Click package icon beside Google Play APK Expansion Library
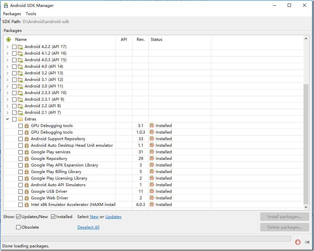 (x=27, y=165)
